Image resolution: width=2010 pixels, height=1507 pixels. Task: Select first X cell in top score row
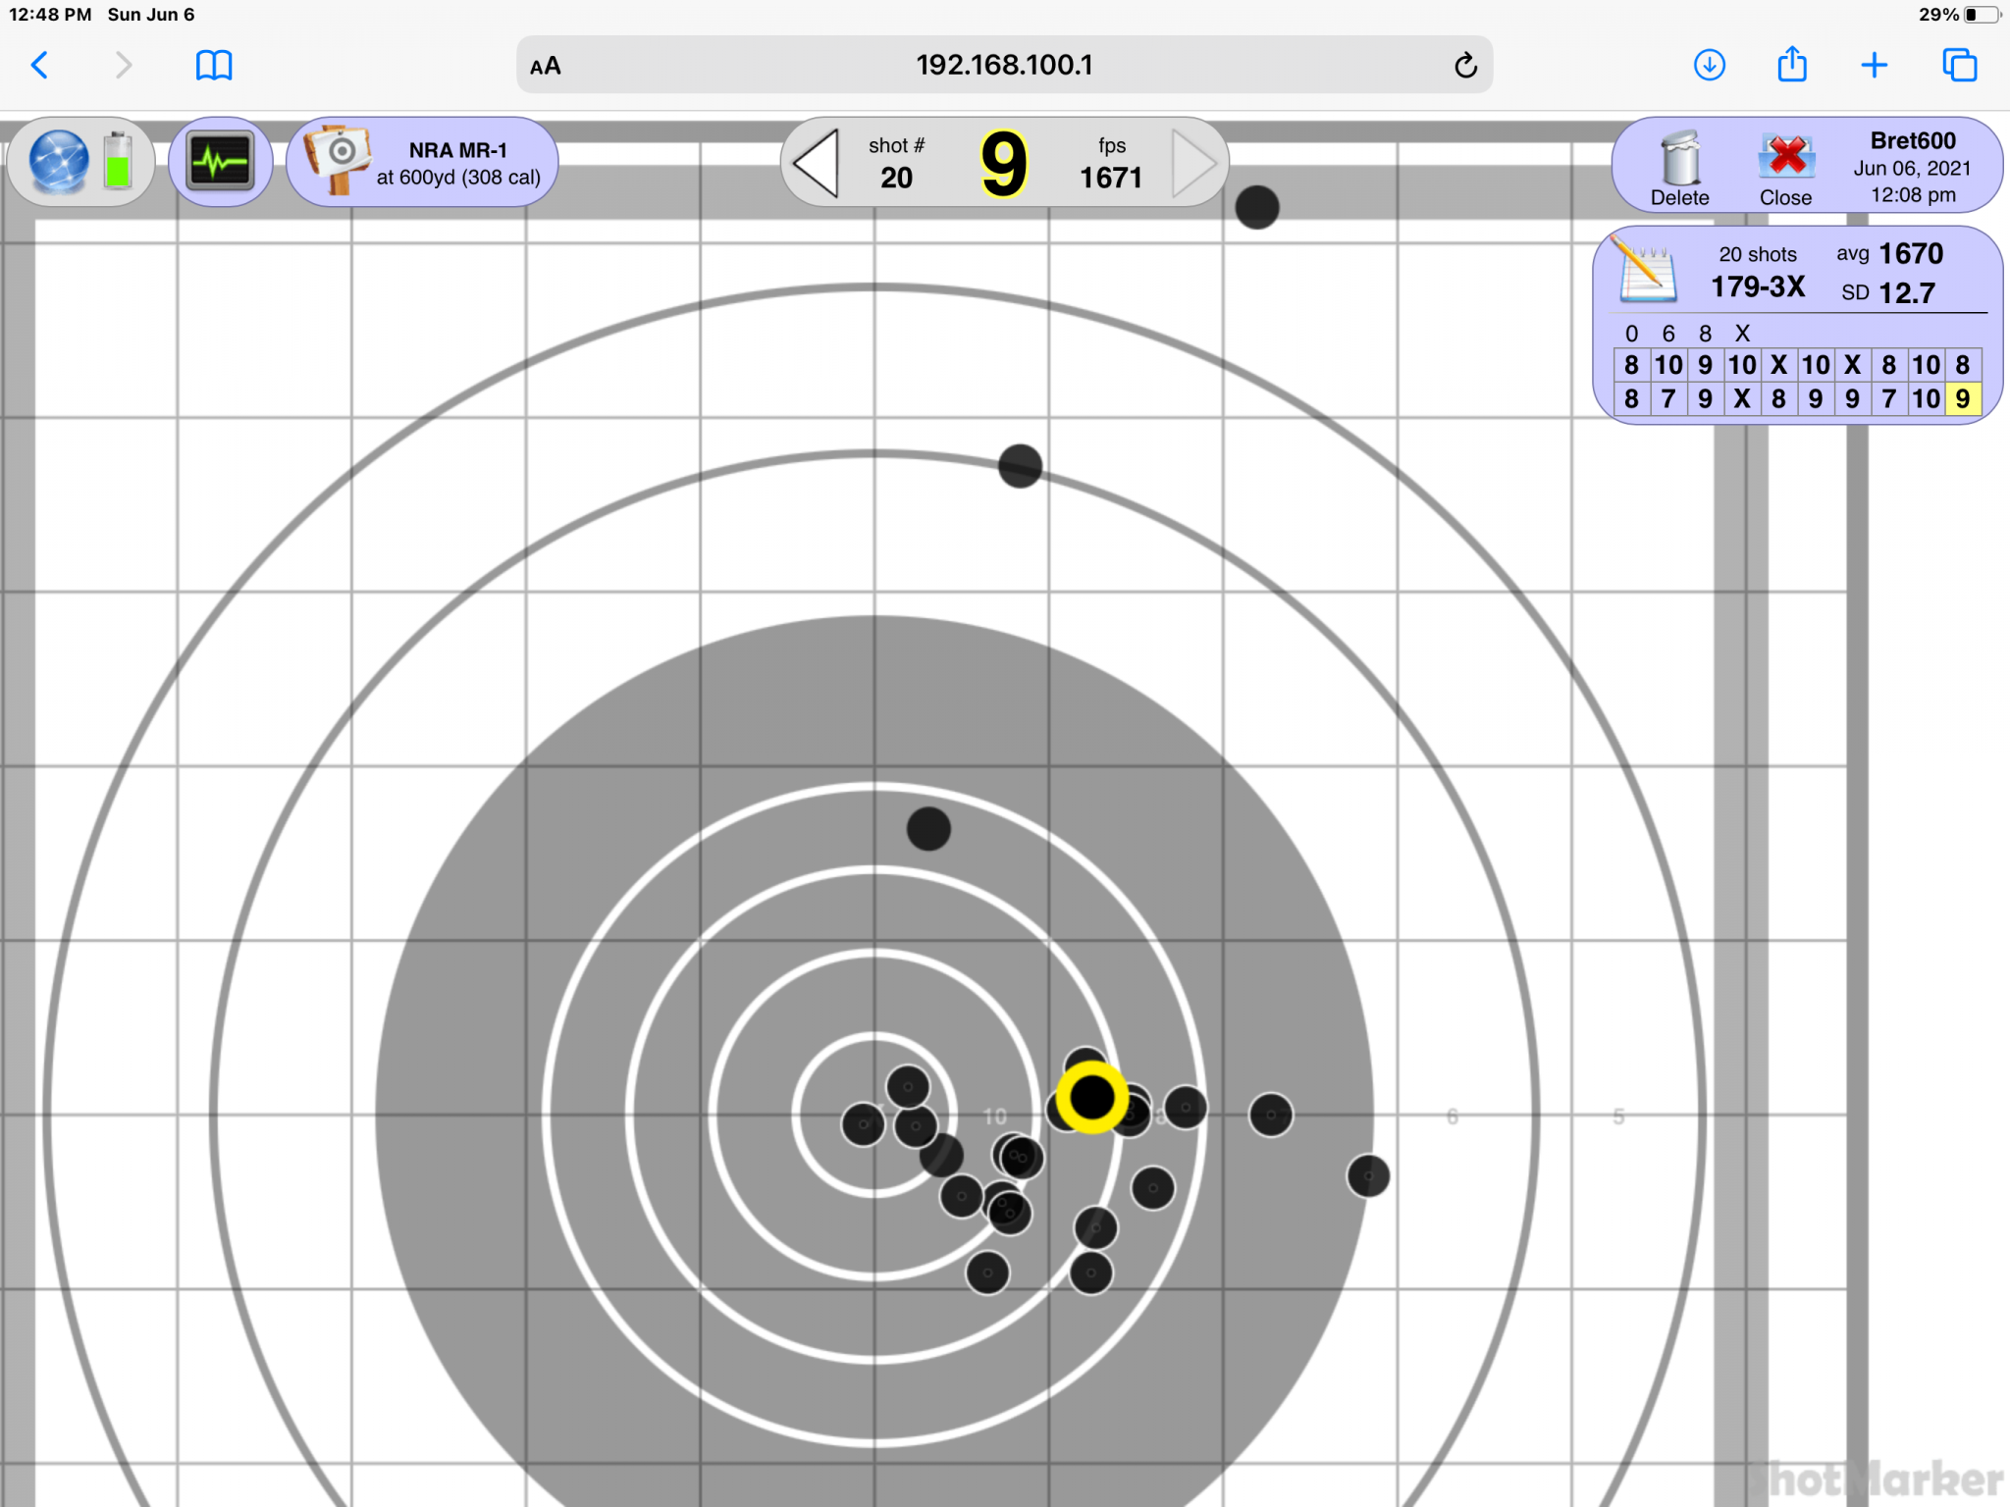click(x=1777, y=365)
